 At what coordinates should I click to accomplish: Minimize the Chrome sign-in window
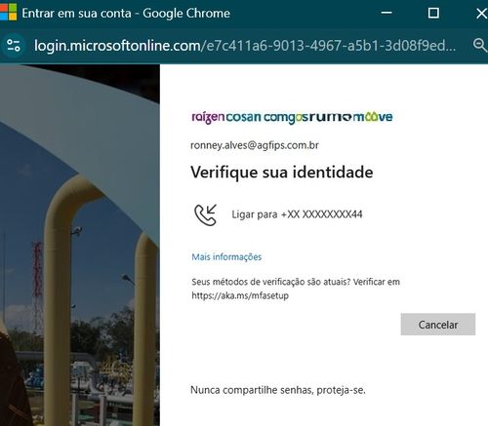point(386,13)
